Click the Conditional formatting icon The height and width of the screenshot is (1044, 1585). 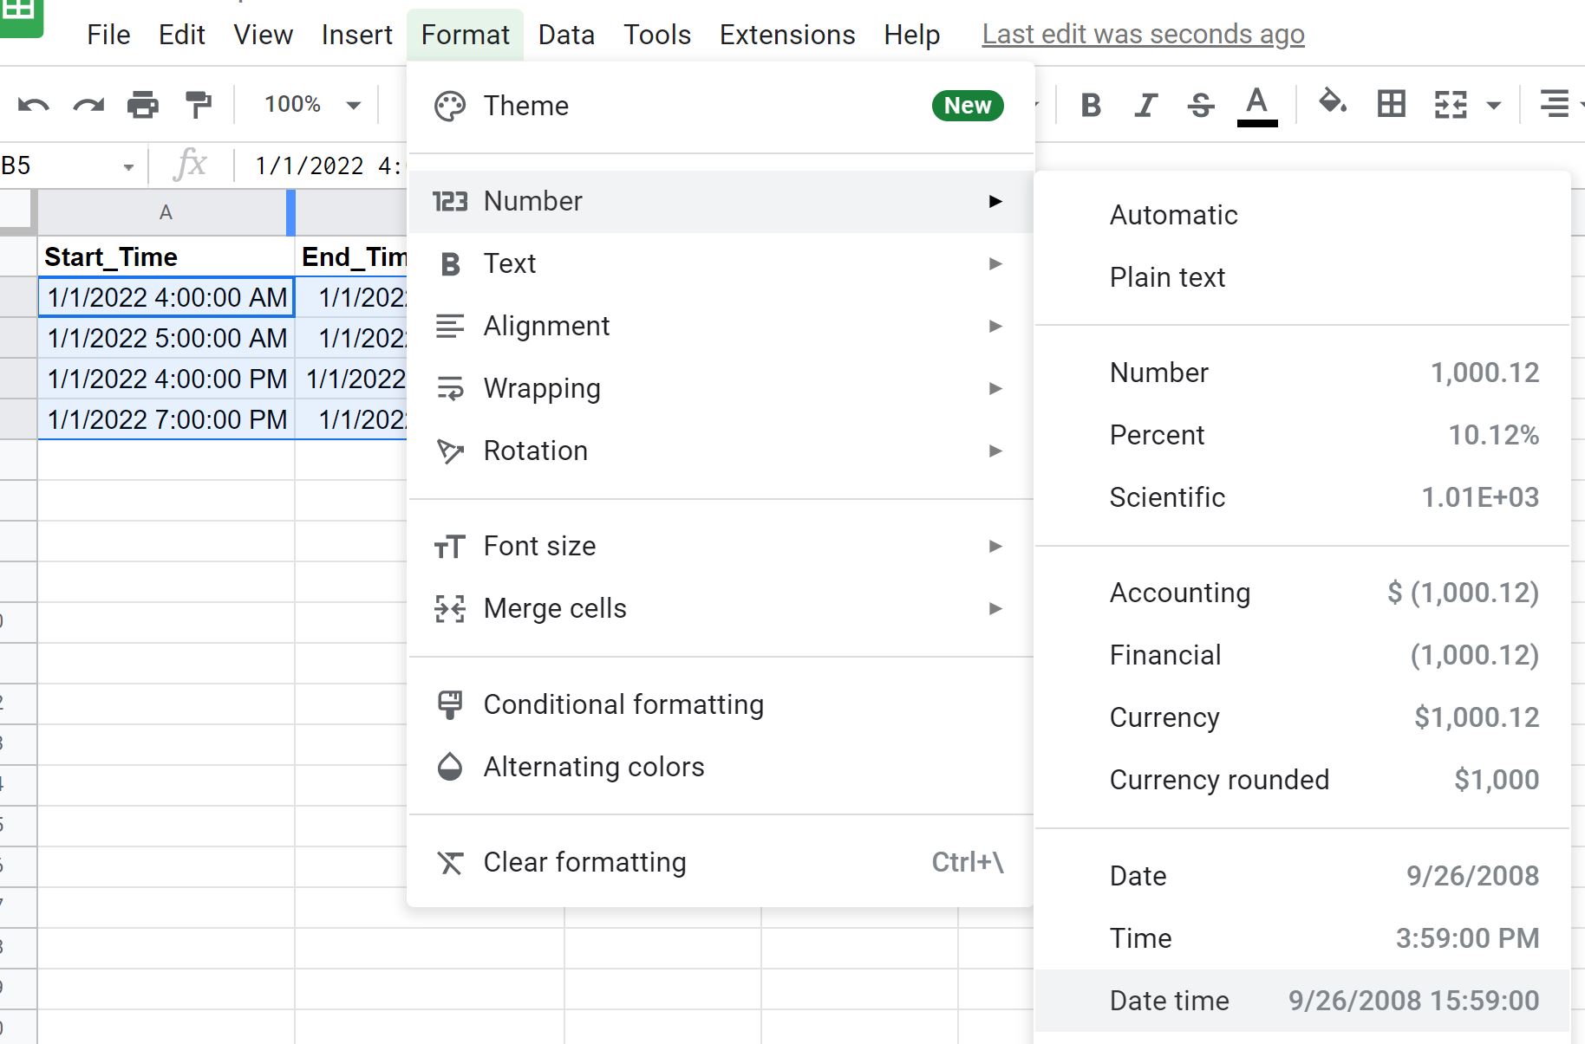pos(450,705)
